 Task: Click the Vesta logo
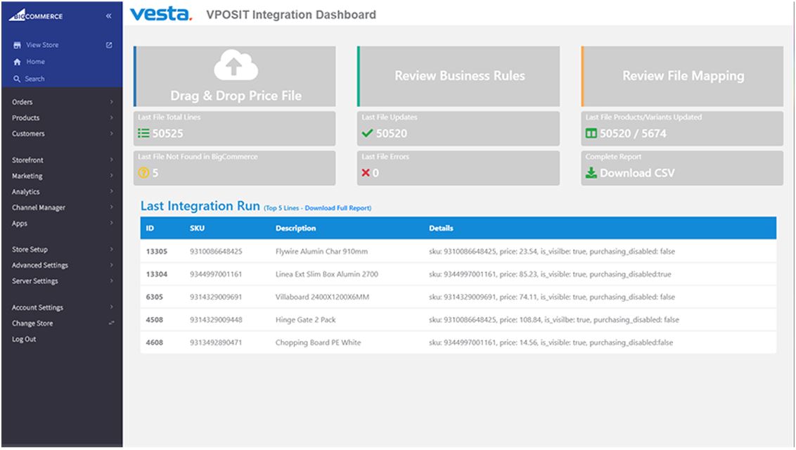pos(161,13)
